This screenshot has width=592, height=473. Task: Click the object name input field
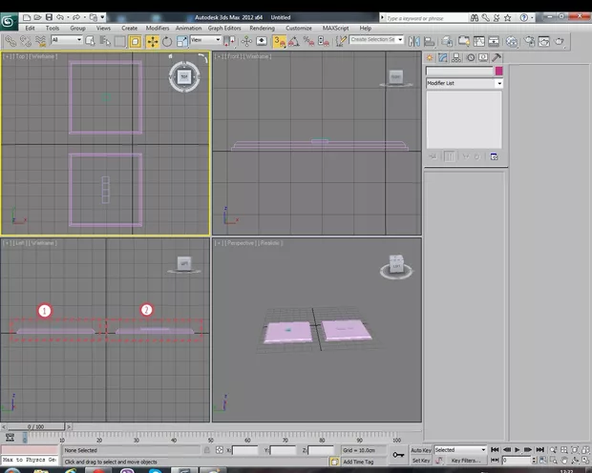click(458, 71)
